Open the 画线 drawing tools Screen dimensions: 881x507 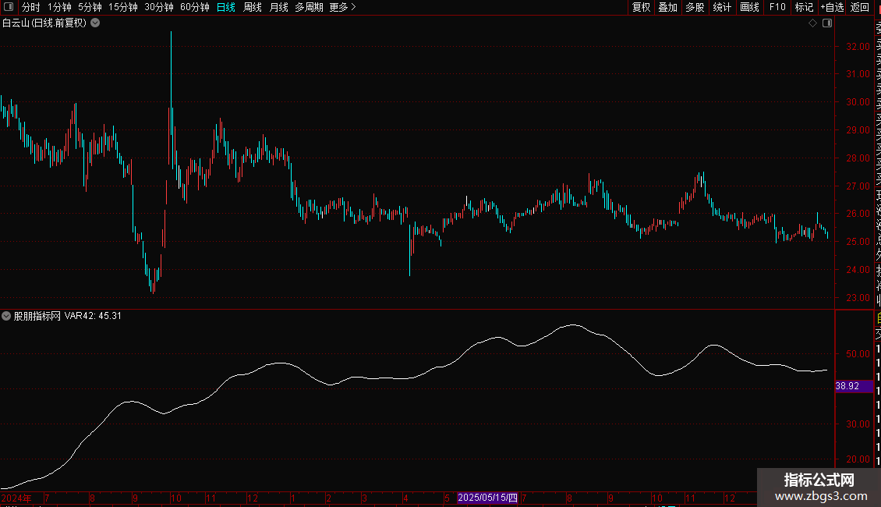[x=749, y=7]
